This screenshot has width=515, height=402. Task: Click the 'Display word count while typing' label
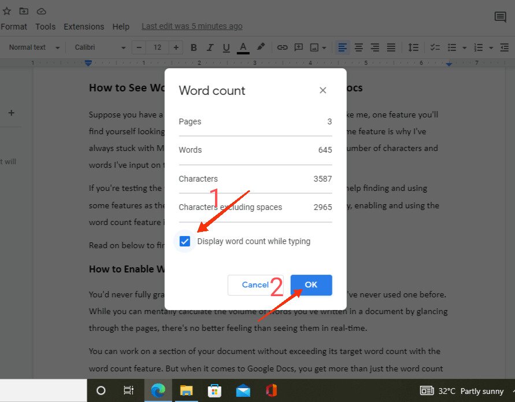click(x=254, y=241)
